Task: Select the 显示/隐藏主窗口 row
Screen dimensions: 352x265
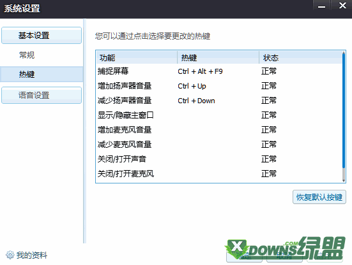Action: pyautogui.click(x=219, y=115)
